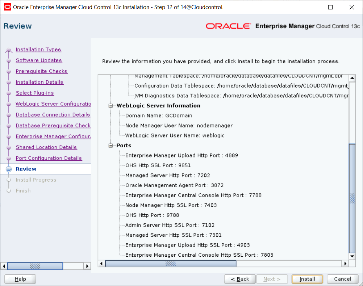
Task: Select Central Console Http Port 7788 row
Action: [193, 195]
